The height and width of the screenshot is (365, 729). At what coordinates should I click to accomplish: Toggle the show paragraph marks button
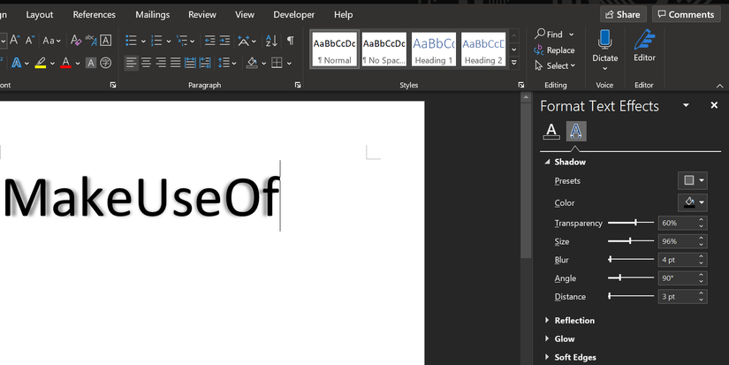290,41
